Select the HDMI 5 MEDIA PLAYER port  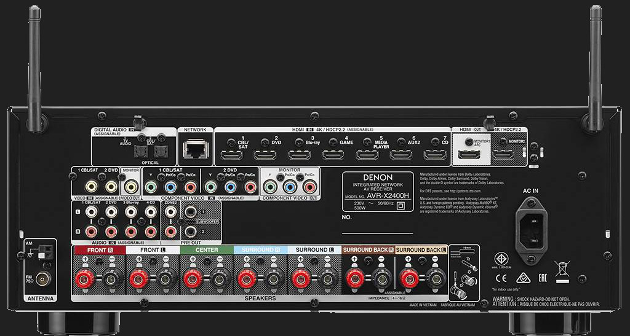[x=367, y=154]
